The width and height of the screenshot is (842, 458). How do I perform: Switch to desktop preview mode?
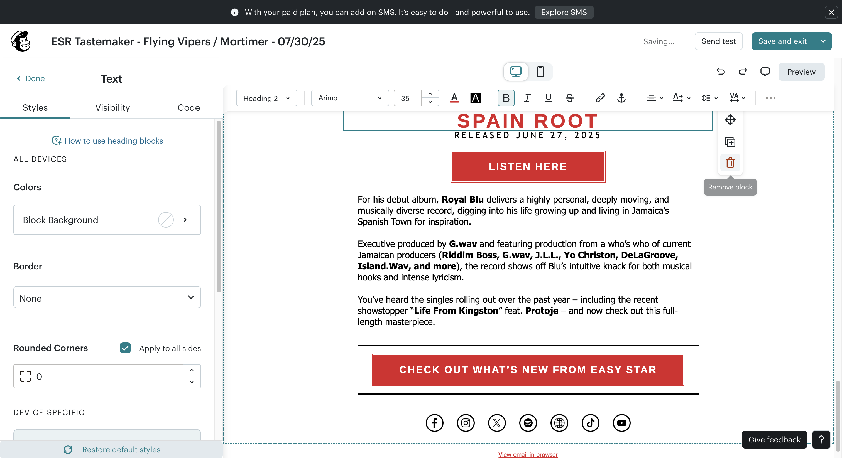point(516,72)
